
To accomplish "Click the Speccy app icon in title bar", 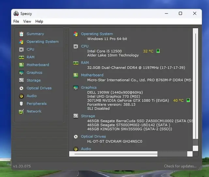I will tap(16, 14).
